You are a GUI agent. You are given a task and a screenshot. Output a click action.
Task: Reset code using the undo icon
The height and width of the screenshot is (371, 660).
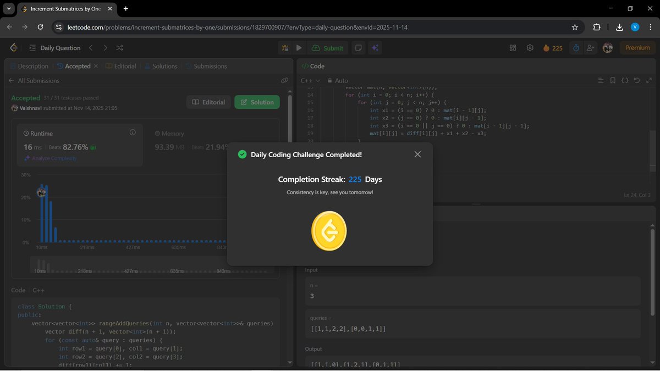click(x=637, y=80)
